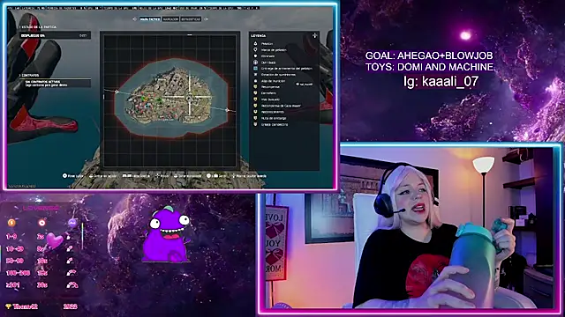Select the SIN CONTRATOS ACTIVOS notice
Screen dimensions: 565x317
click(55, 84)
